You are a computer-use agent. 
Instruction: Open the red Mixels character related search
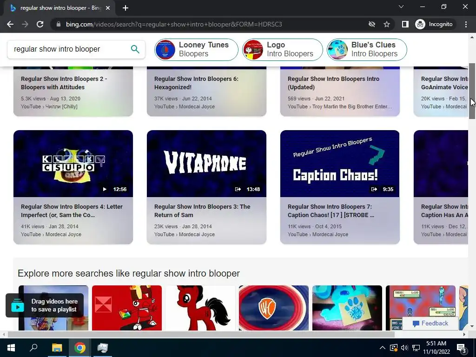point(127,308)
